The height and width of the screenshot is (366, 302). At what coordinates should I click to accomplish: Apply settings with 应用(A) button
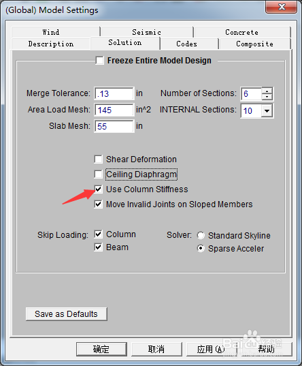coord(212,349)
